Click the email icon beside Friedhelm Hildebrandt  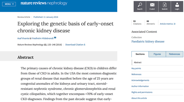pyautogui.click(x=55, y=38)
